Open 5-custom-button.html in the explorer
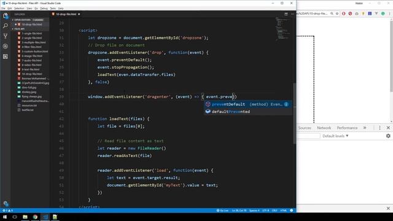 pos(35,52)
